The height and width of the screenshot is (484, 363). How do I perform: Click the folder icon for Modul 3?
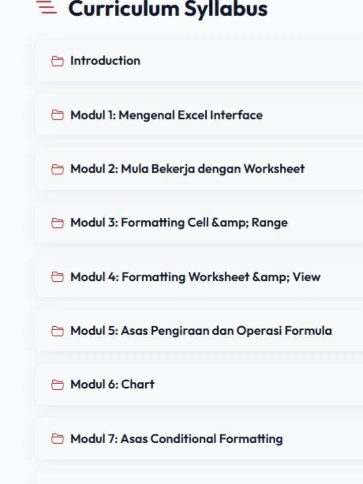(57, 223)
